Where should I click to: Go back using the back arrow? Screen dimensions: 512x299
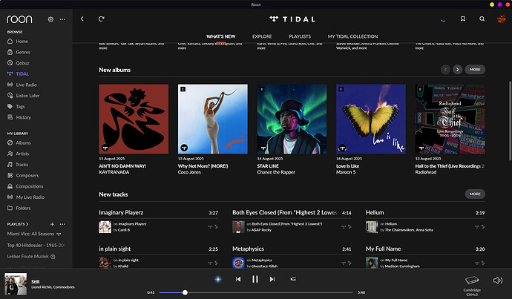click(82, 19)
